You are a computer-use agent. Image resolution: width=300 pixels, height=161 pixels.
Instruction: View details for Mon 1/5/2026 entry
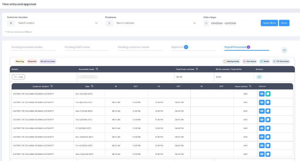click(x=262, y=94)
